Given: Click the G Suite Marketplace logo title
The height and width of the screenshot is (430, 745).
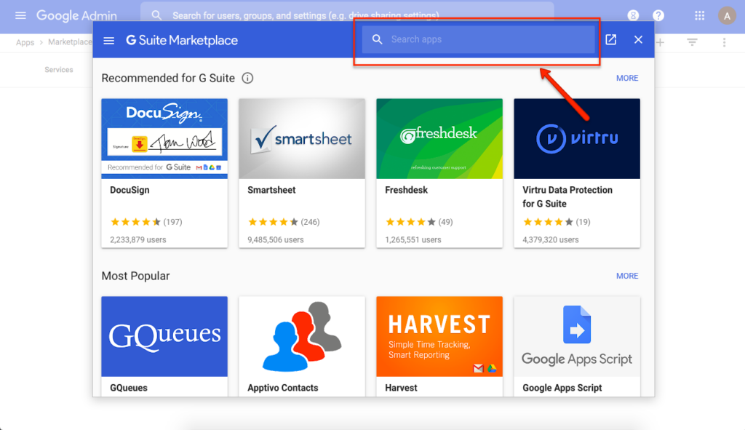Looking at the screenshot, I should 182,41.
